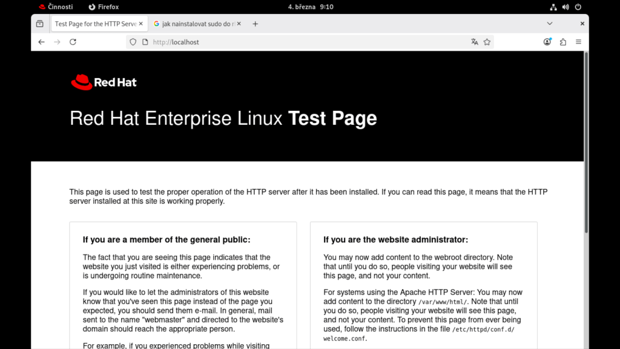Viewport: 620px width, 349px height.
Task: Reload the localhost page
Action: 73,42
